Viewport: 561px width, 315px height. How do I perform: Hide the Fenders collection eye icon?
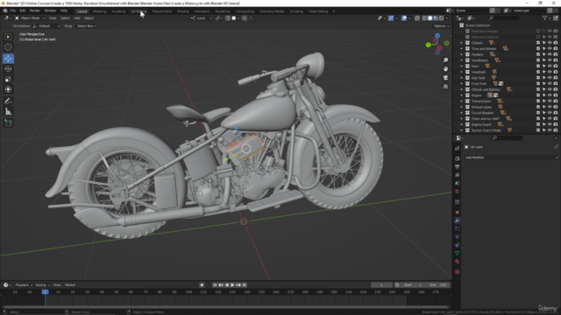[550, 54]
